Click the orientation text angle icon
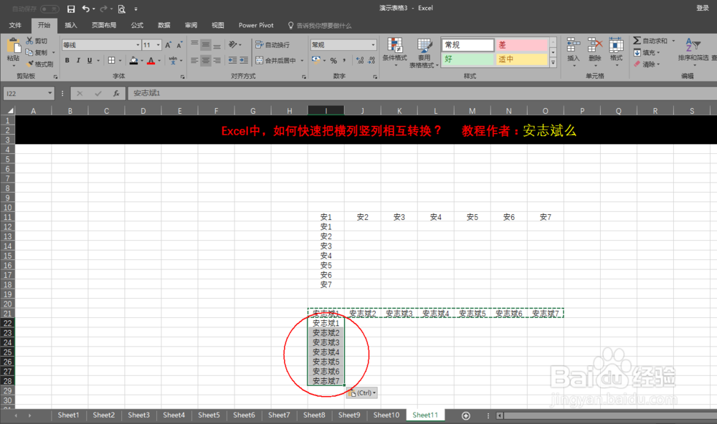Screen dimensions: 717x424 233,44
